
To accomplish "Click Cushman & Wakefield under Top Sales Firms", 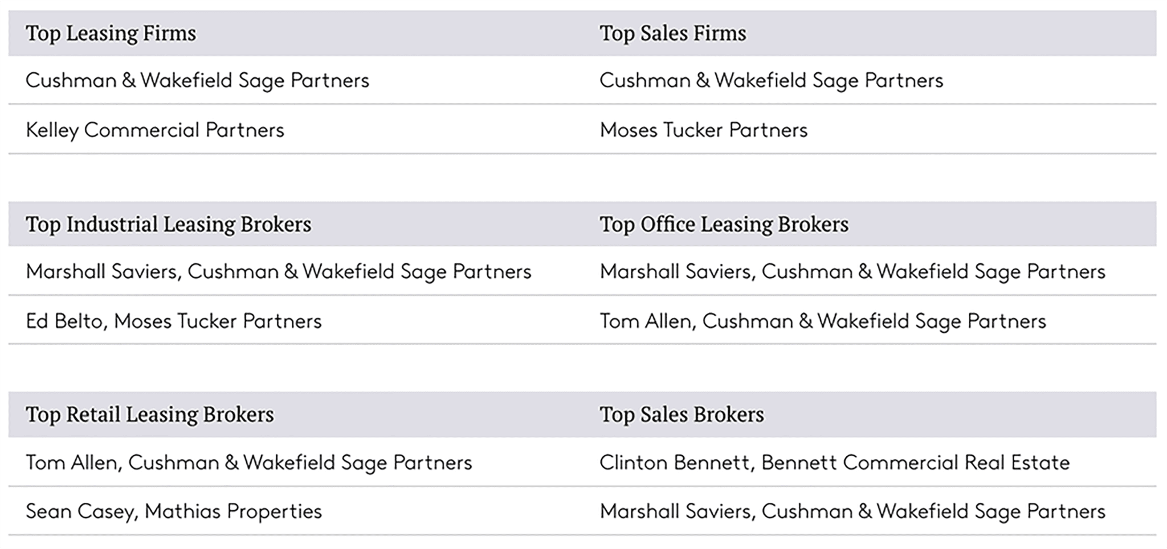I will tap(772, 81).
